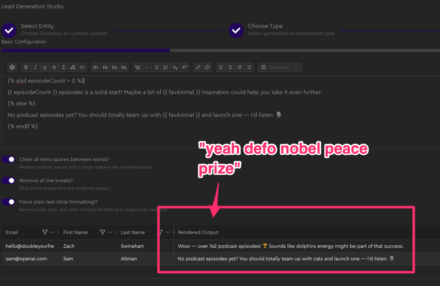The height and width of the screenshot is (286, 440).
Task: Insert a code block with the </> icon
Action: click(82, 67)
